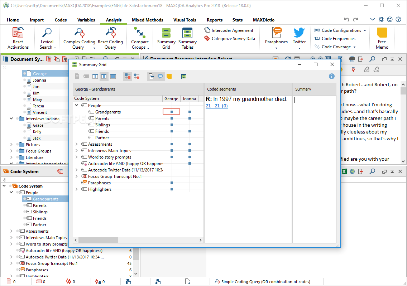
Task: Click in the Summary text field
Action: coord(314,169)
